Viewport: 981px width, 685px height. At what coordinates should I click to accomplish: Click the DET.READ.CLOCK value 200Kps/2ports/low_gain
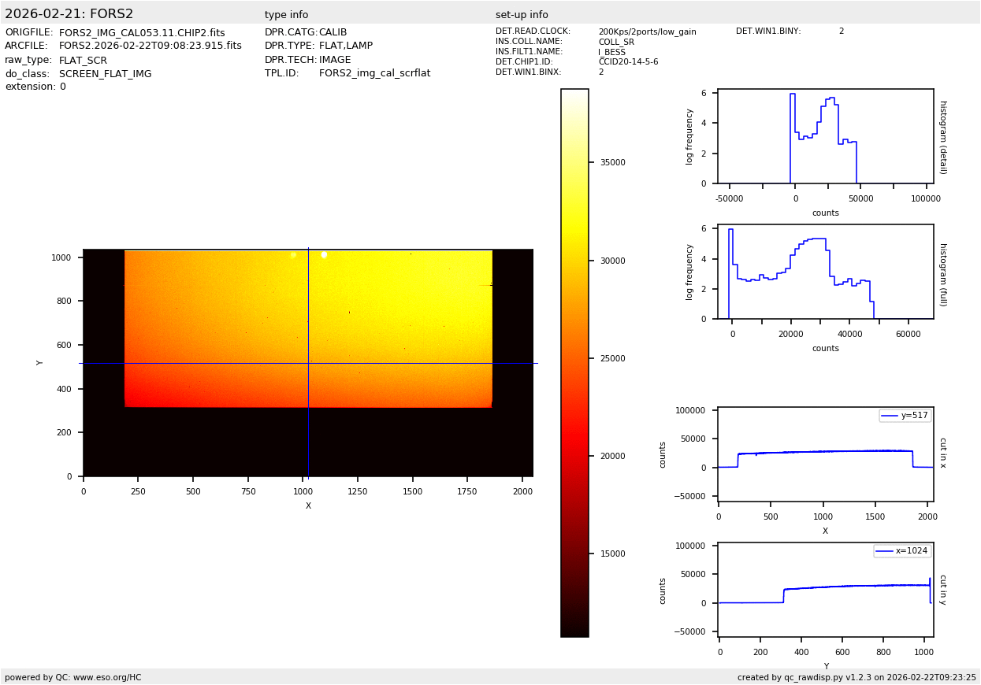[x=647, y=31]
